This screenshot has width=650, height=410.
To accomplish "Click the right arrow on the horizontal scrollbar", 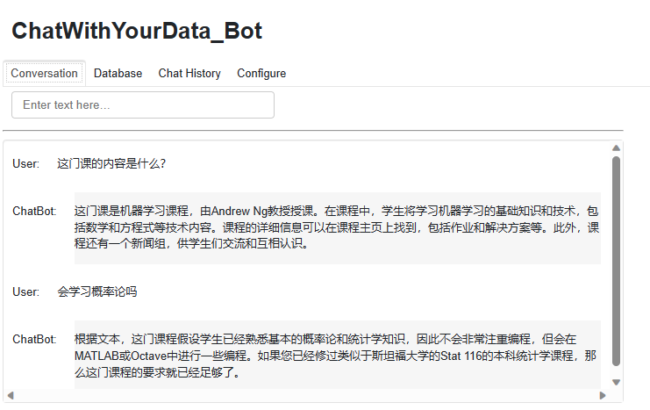I will [x=603, y=396].
